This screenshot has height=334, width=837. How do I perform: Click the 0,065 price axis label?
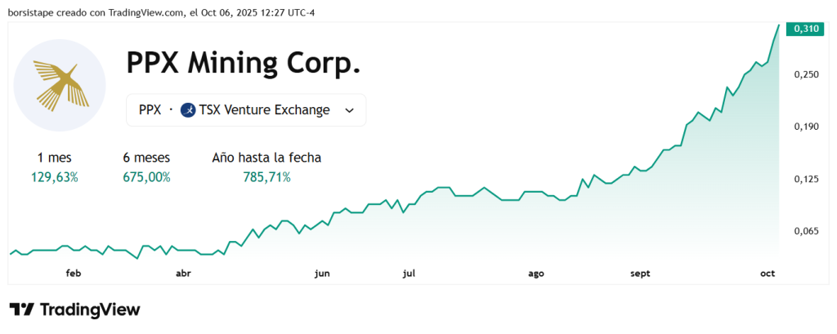coord(806,231)
